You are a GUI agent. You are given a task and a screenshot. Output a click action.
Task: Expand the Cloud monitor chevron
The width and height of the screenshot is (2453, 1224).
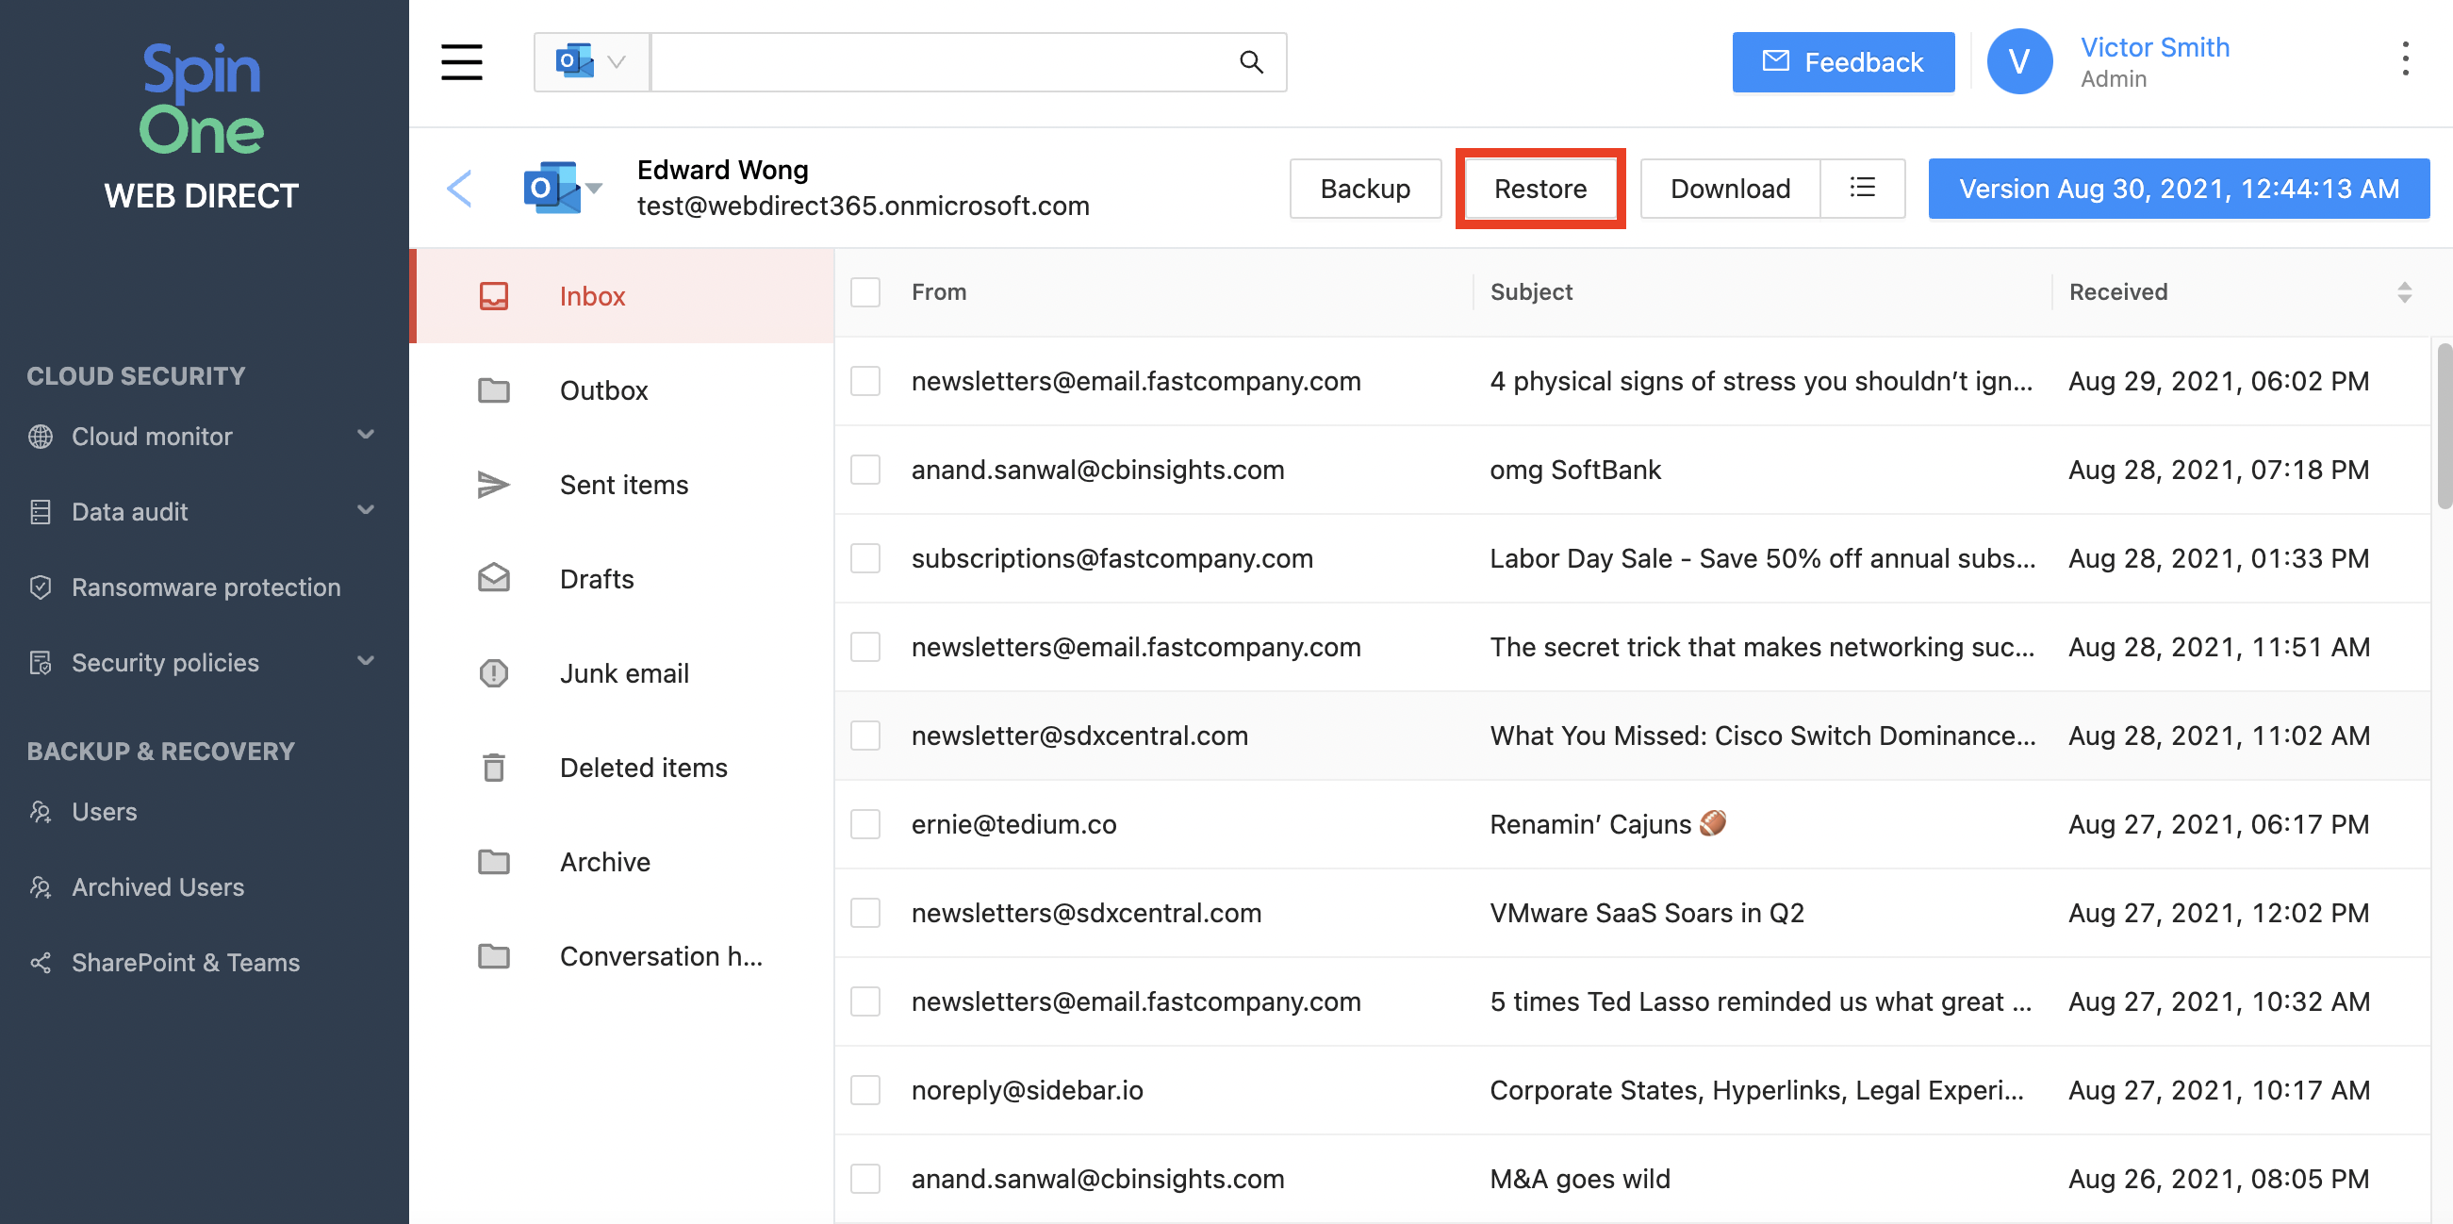click(x=366, y=436)
